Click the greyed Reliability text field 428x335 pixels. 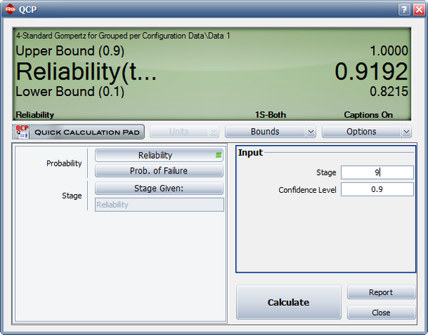click(159, 205)
